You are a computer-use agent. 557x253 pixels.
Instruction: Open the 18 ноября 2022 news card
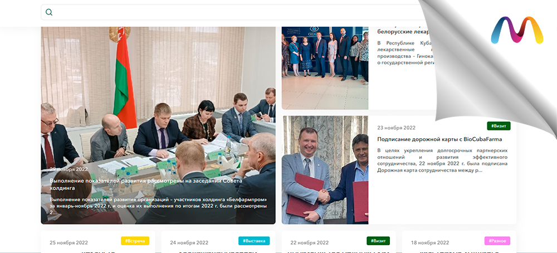459,242
